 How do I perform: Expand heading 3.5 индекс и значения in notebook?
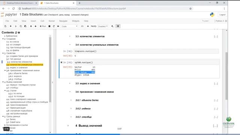[70, 84]
